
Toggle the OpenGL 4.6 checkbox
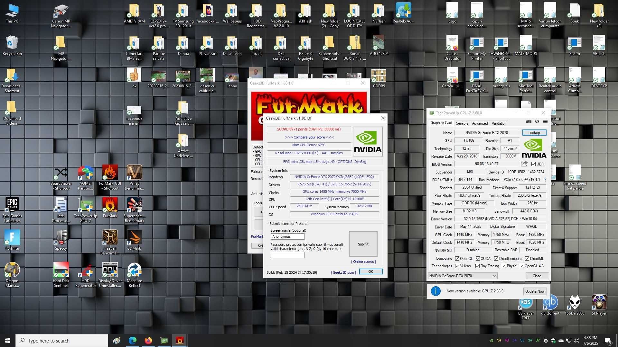click(x=522, y=266)
